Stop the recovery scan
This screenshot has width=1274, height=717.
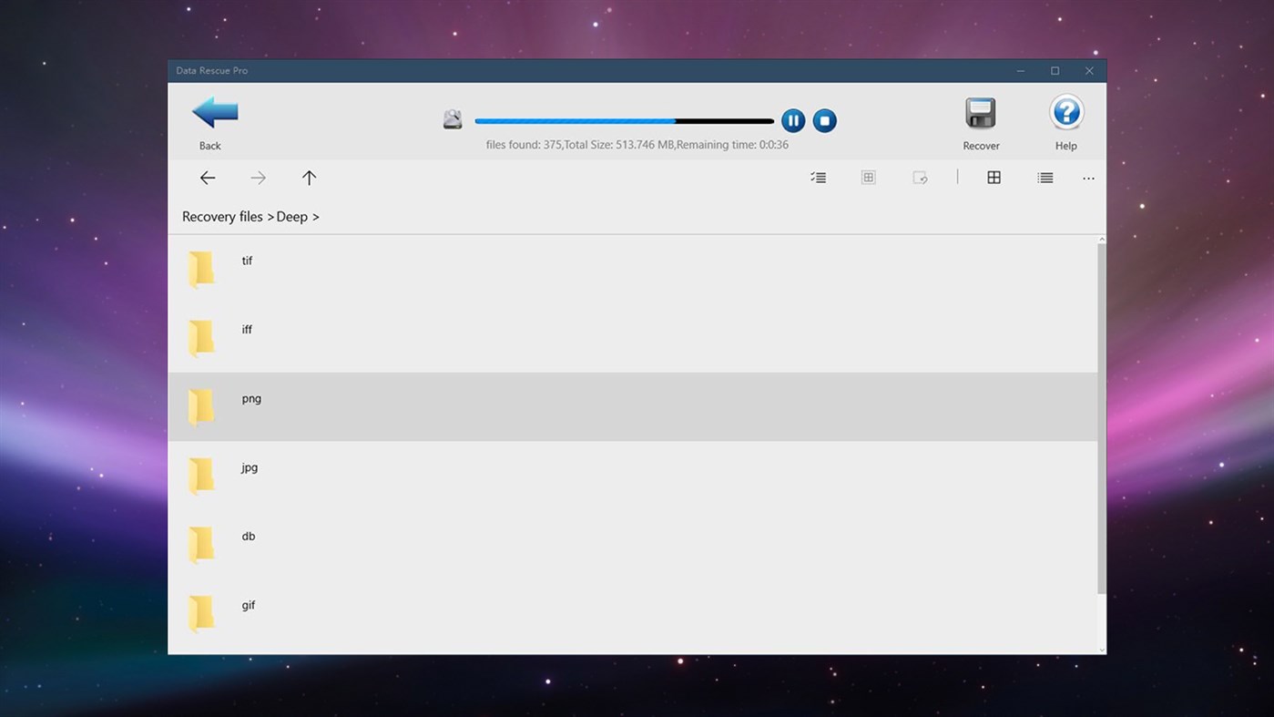824,120
